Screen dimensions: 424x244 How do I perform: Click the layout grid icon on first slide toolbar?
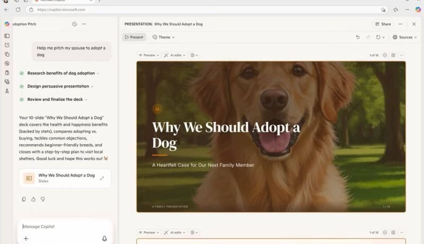(x=393, y=55)
